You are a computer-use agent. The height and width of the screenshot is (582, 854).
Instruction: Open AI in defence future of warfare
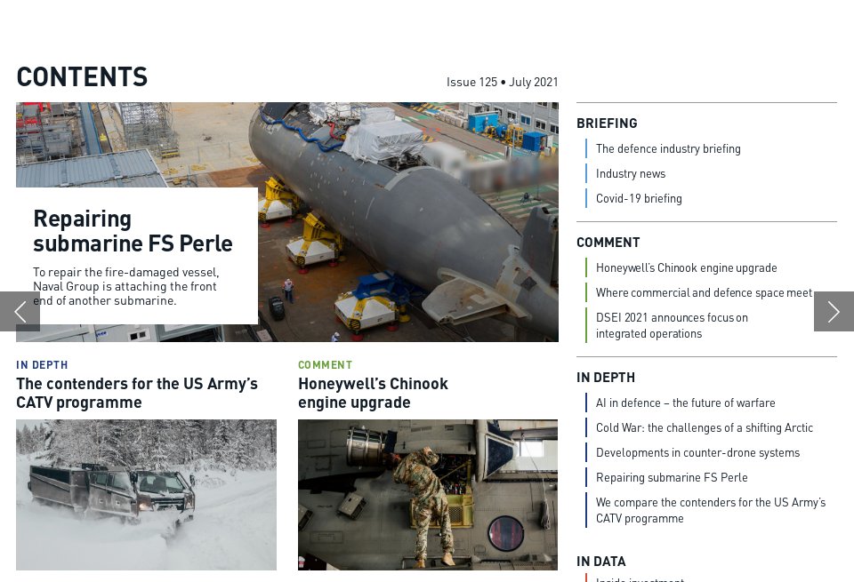point(685,403)
